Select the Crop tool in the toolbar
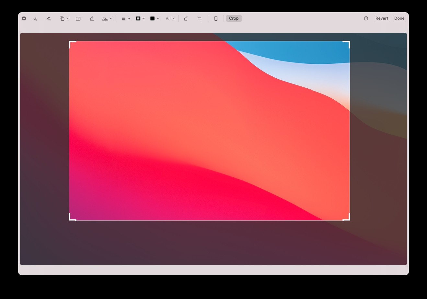Image resolution: width=427 pixels, height=299 pixels. click(200, 18)
